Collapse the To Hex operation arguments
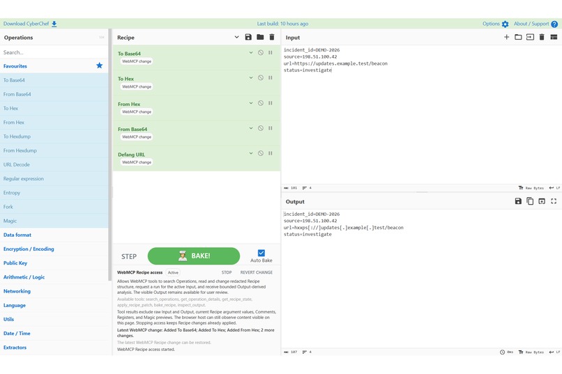Image resolution: width=562 pixels, height=374 pixels. 251,78
